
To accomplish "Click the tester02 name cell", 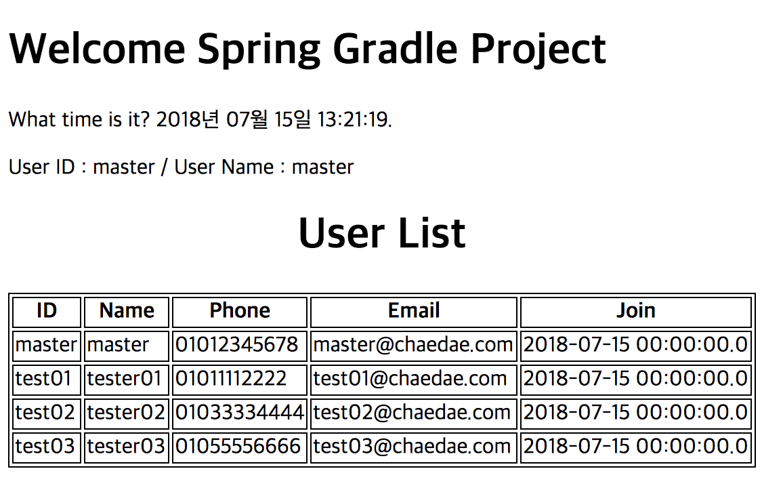I will tap(127, 412).
